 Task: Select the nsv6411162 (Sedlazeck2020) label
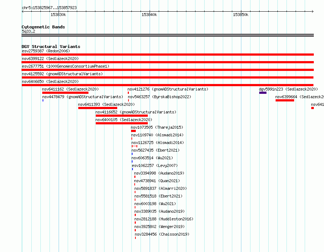point(70,89)
